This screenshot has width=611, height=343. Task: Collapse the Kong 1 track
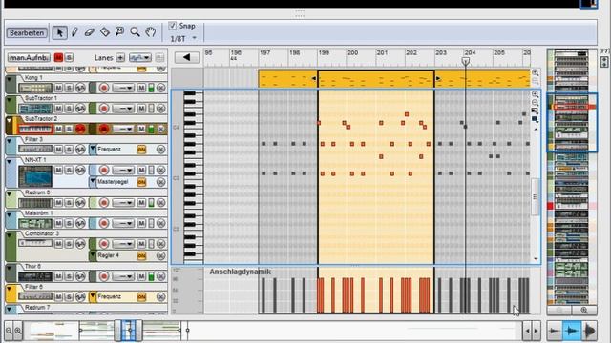point(10,79)
